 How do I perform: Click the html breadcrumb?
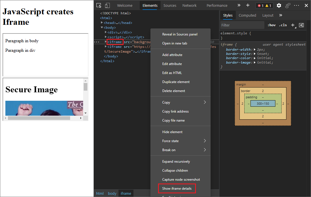100,193
